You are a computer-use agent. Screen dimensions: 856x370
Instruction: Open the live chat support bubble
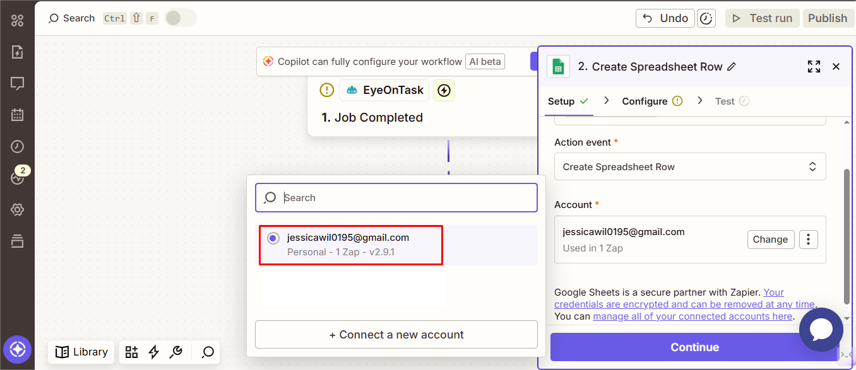821,330
